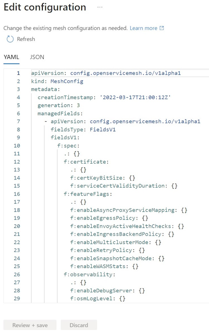
Task: Click line number 16 in the gutter
Action: point(17,194)
